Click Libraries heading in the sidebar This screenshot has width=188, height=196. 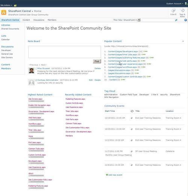6,25
